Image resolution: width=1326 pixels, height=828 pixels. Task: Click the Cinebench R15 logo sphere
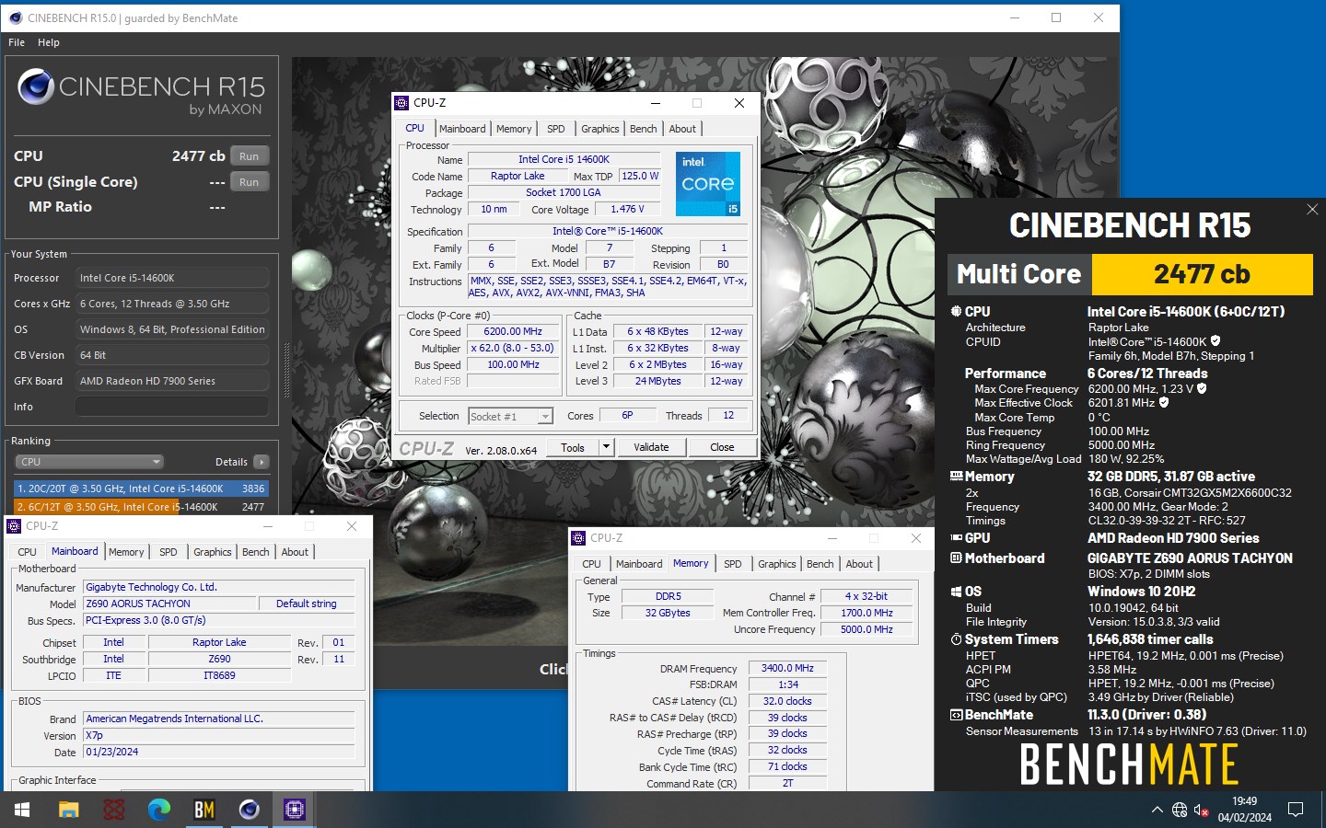[x=36, y=87]
